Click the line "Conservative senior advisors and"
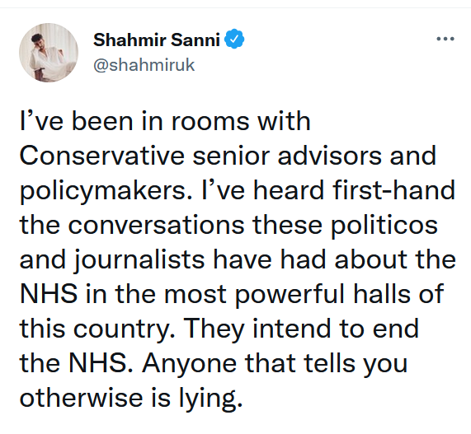The height and width of the screenshot is (434, 471). point(228,156)
